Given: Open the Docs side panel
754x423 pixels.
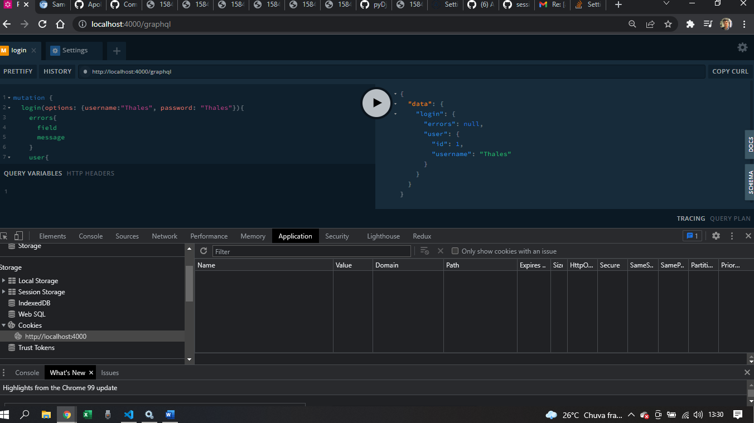Looking at the screenshot, I should tap(750, 144).
